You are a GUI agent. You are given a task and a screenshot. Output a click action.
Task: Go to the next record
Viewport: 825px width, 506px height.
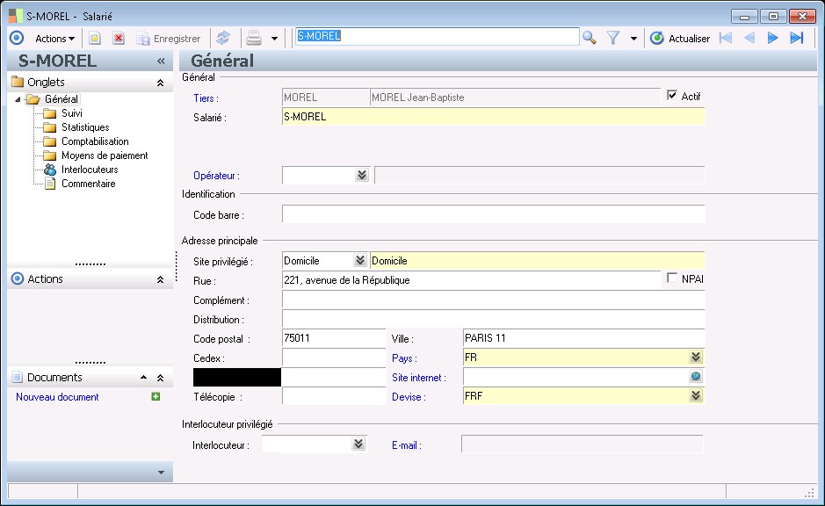click(773, 38)
